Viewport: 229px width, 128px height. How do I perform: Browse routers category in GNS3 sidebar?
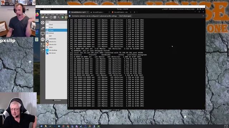coord(43,22)
